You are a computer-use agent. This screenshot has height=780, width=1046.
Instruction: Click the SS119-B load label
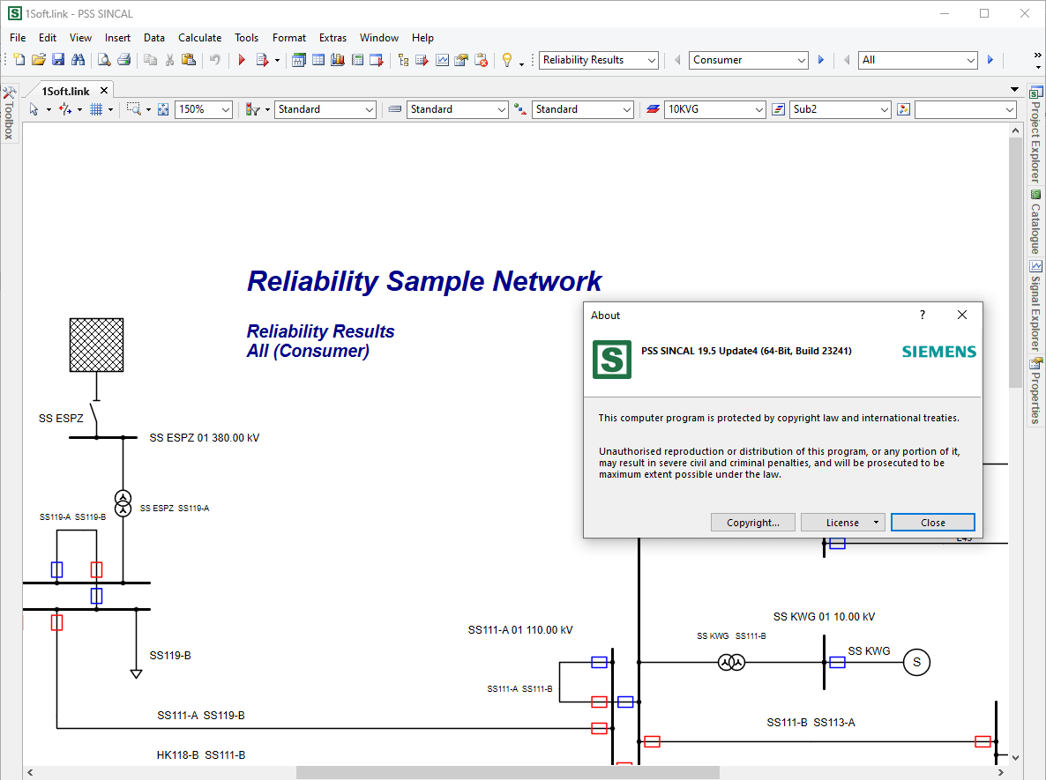[x=170, y=656]
